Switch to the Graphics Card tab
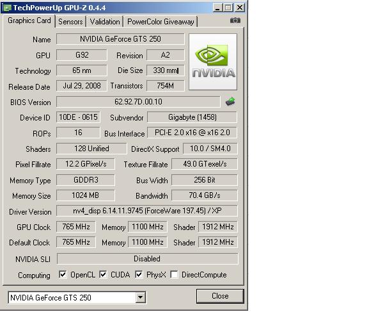This screenshot has width=369, height=312. (x=29, y=21)
